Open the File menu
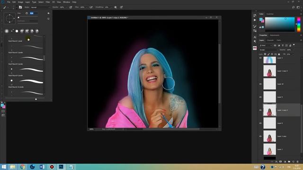This screenshot has width=303, height=170. [x=9, y=2]
